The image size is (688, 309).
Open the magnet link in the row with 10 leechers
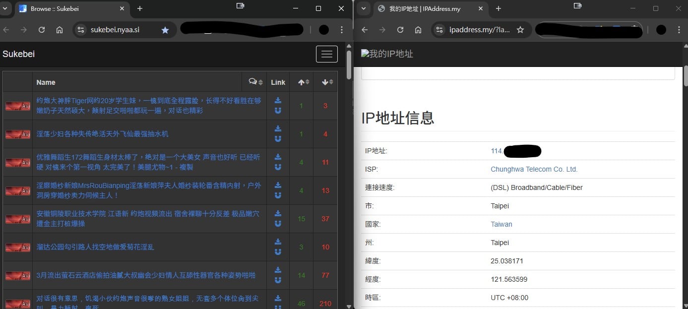(x=278, y=251)
